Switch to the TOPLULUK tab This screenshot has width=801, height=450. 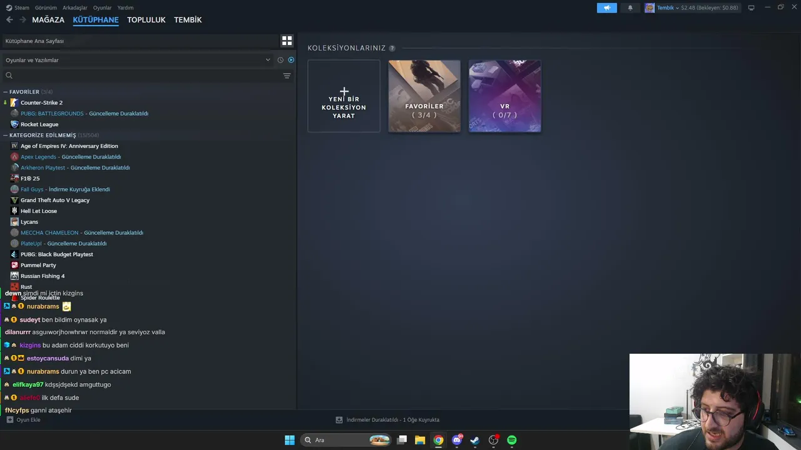(146, 20)
